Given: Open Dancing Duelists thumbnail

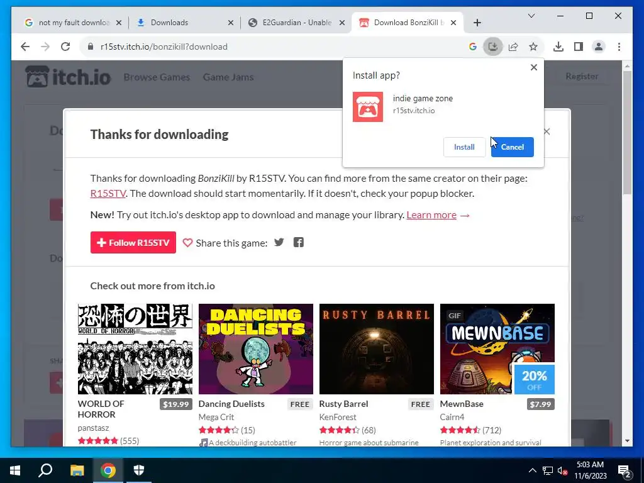Looking at the screenshot, I should coord(255,348).
